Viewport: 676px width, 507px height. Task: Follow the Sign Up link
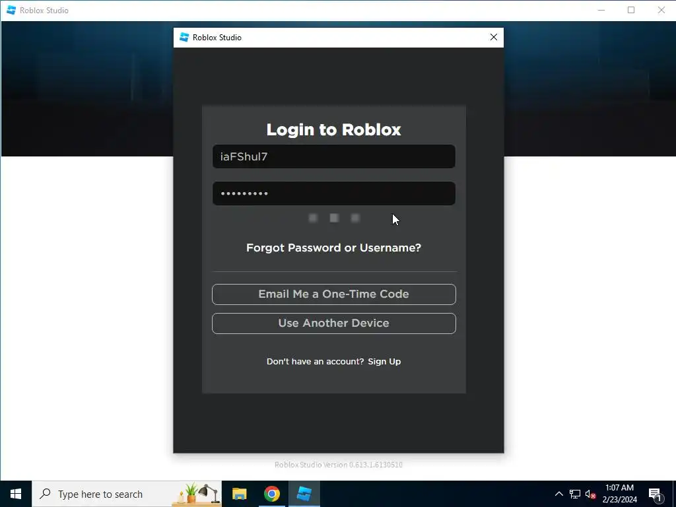coord(384,361)
